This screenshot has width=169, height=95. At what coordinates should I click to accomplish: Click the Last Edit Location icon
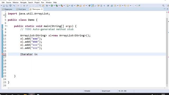tap(125, 6)
